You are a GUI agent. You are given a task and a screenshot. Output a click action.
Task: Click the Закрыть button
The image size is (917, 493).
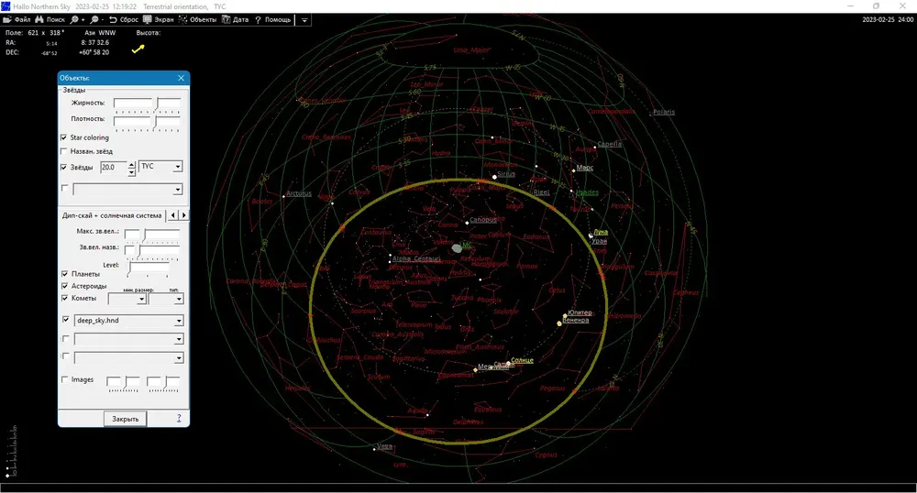pos(125,419)
